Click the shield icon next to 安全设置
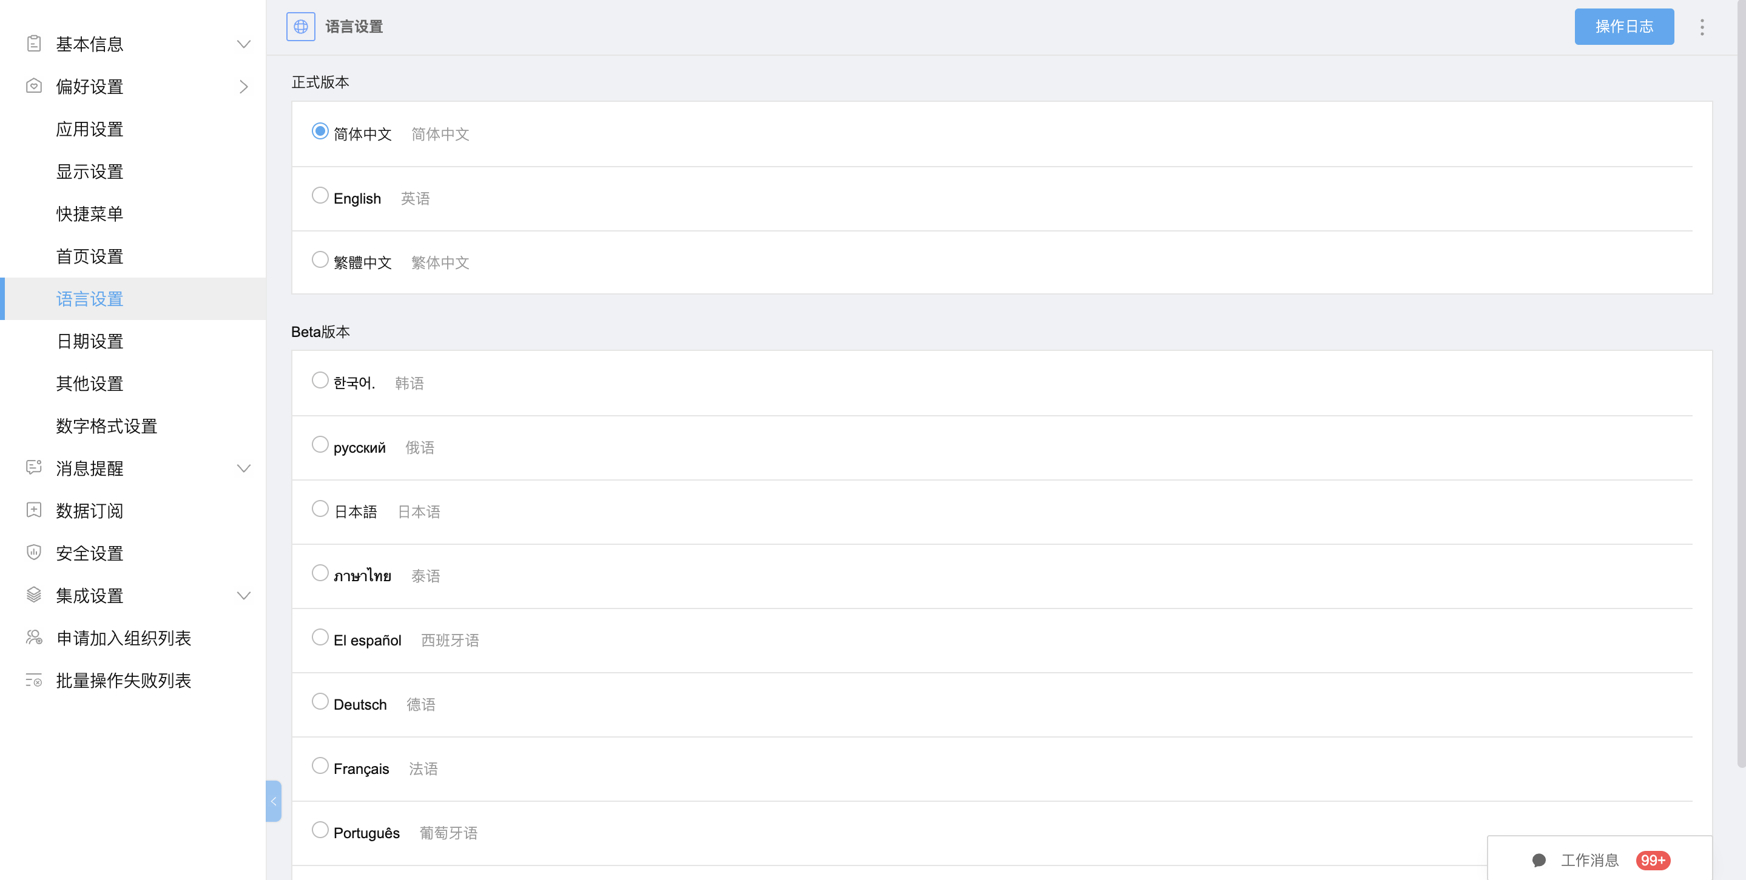The height and width of the screenshot is (880, 1746). coord(34,552)
